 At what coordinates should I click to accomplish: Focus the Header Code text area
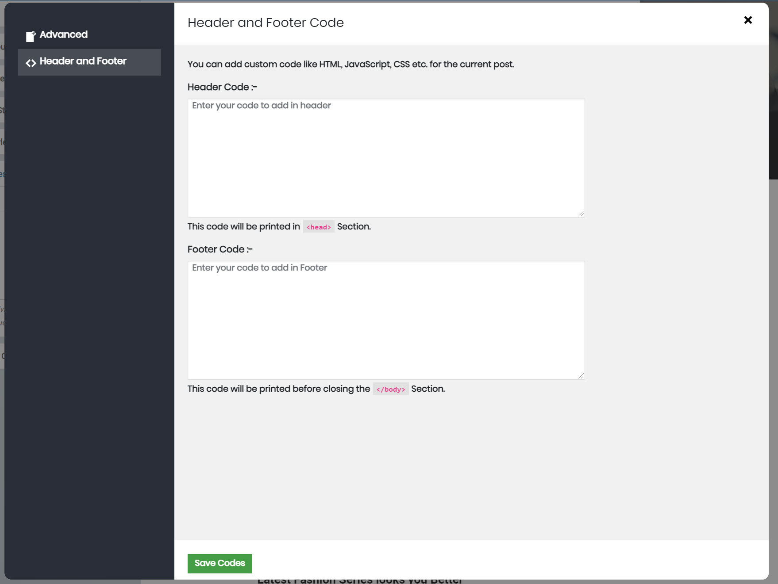(386, 158)
